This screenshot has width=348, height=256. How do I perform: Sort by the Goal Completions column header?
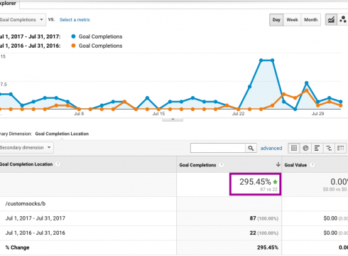[197, 165]
